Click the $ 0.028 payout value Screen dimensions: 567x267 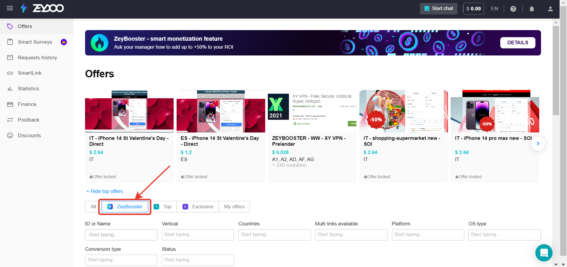(280, 152)
